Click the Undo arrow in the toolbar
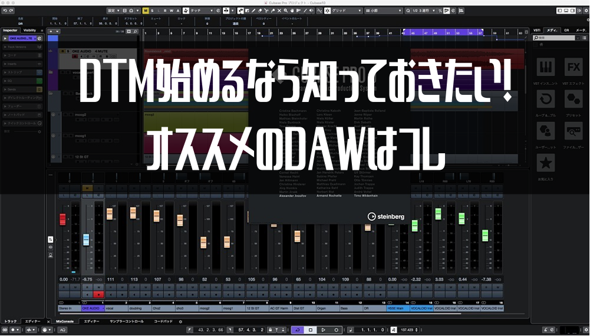The width and height of the screenshot is (590, 336). [5, 11]
